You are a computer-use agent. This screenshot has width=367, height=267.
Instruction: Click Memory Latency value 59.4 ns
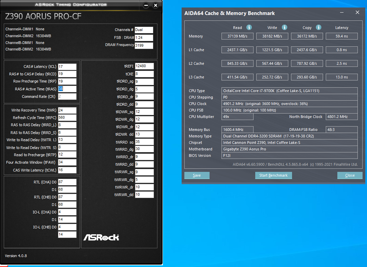[x=342, y=36]
